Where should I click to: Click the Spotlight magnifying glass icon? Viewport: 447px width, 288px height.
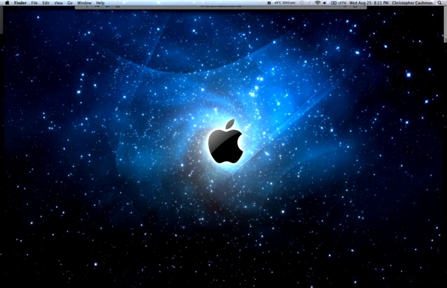click(440, 3)
